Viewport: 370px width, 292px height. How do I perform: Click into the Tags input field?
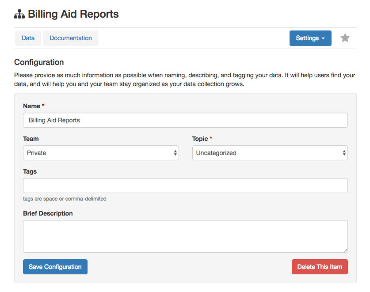(x=185, y=186)
